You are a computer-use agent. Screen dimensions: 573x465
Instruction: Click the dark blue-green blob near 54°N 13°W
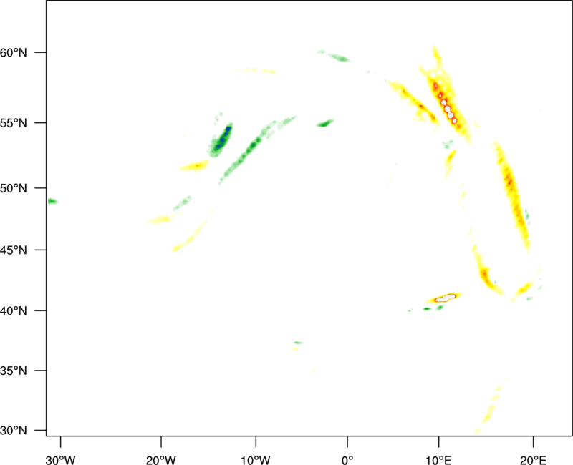pyautogui.click(x=222, y=139)
